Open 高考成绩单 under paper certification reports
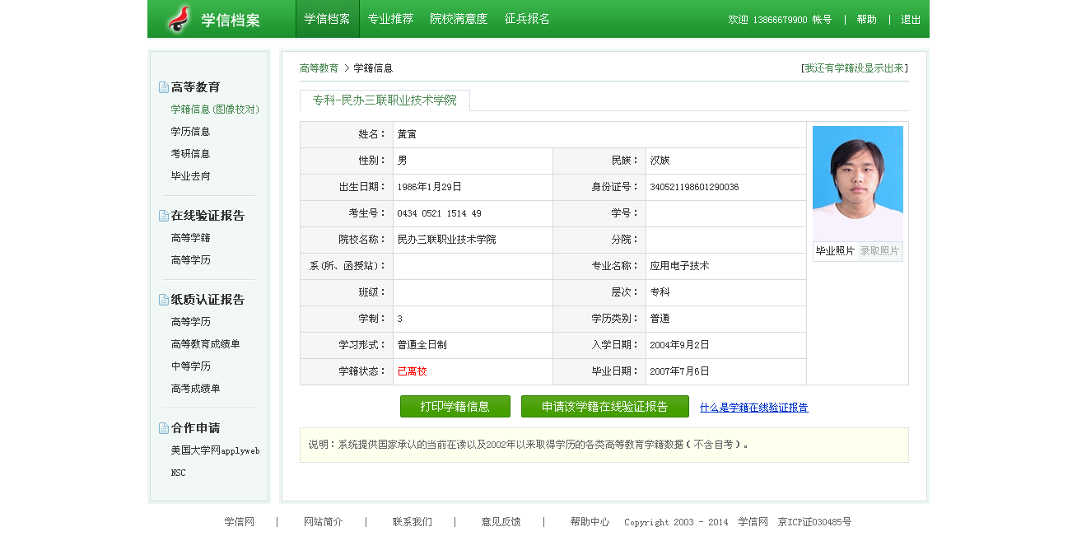This screenshot has width=1077, height=541. [x=195, y=389]
